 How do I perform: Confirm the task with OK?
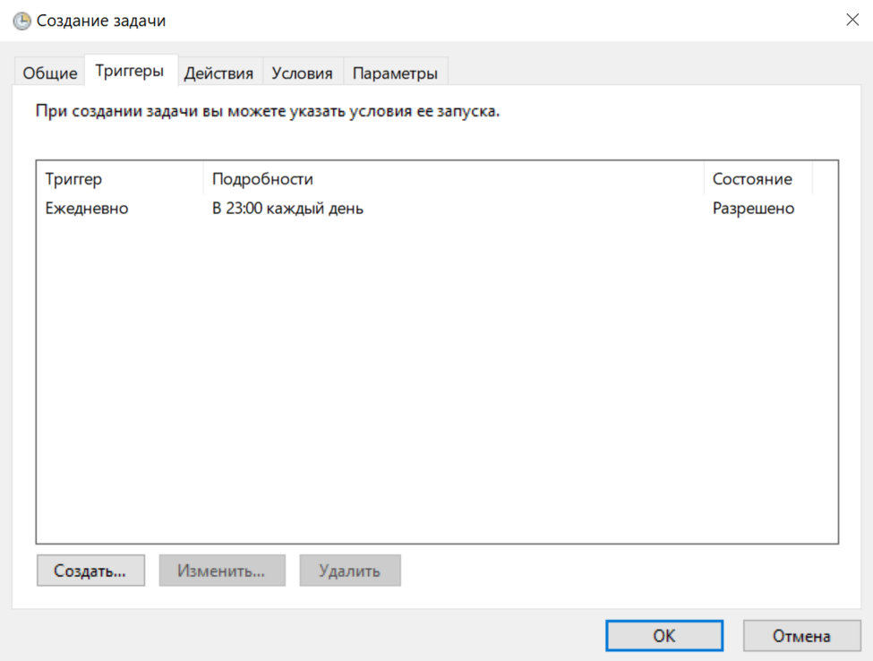pos(663,636)
